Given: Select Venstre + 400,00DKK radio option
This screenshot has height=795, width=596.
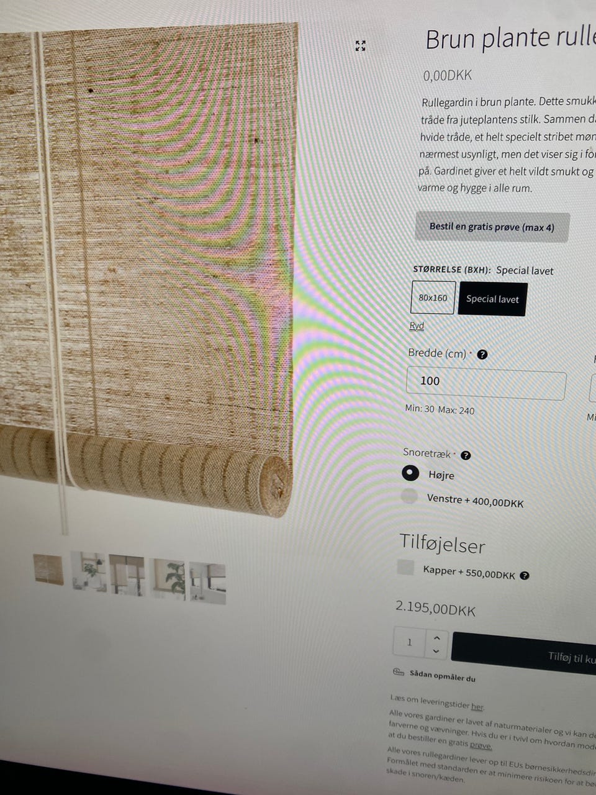Looking at the screenshot, I should click(409, 496).
